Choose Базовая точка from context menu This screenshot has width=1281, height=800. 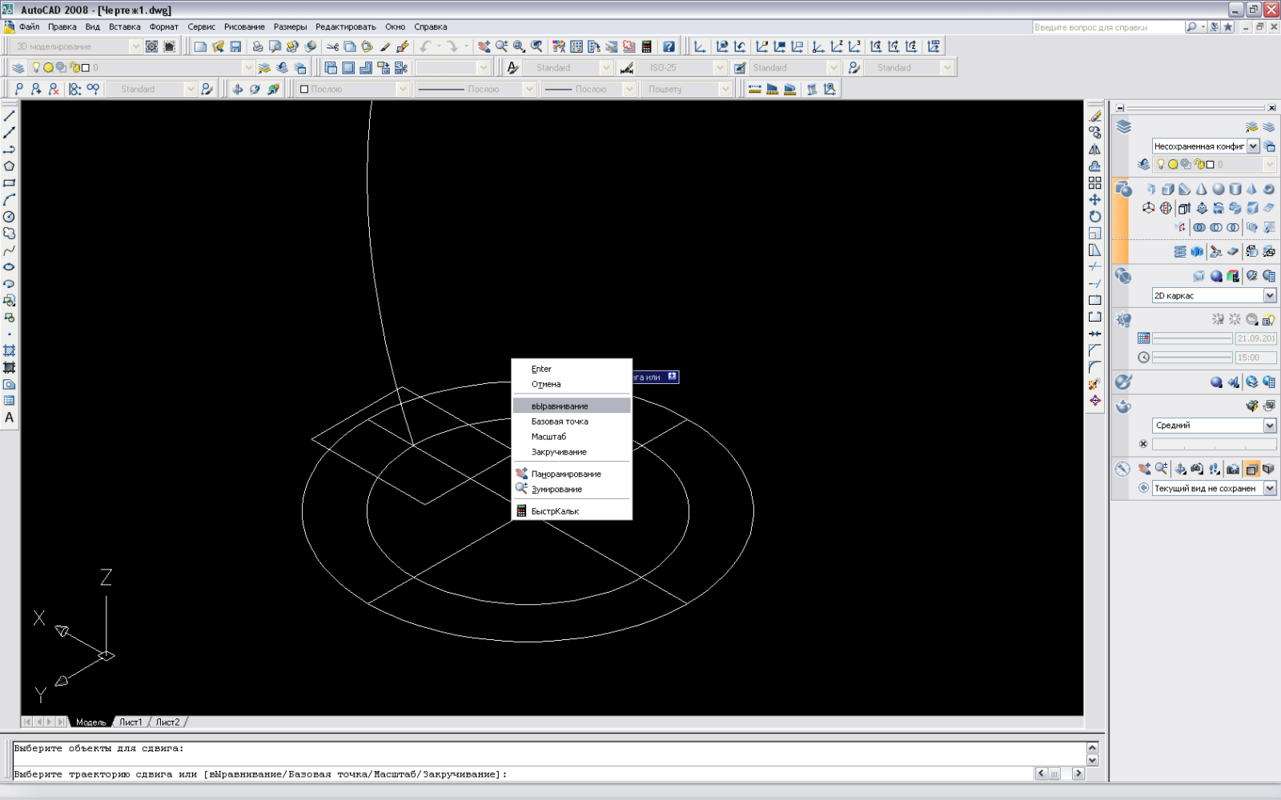pos(560,422)
